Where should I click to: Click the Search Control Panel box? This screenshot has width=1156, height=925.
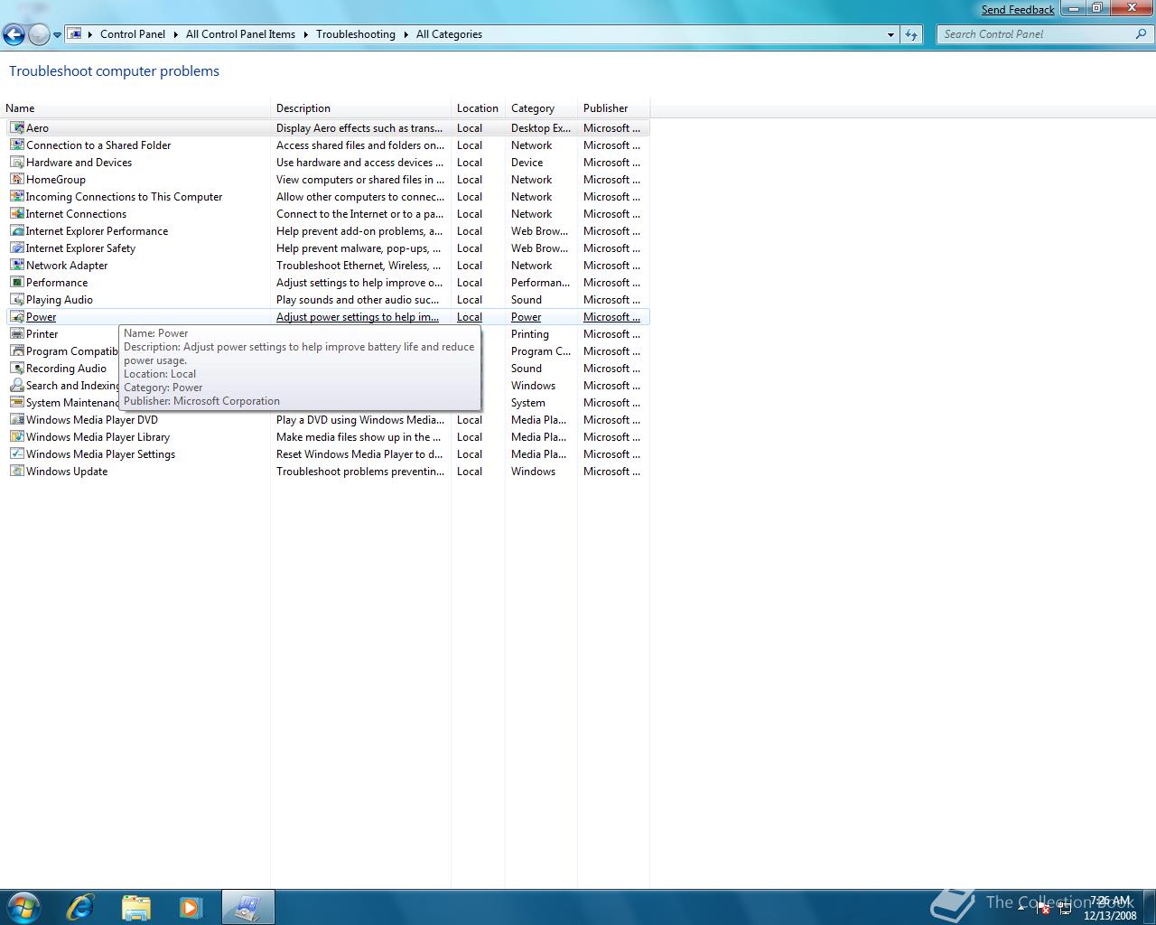(x=1036, y=34)
